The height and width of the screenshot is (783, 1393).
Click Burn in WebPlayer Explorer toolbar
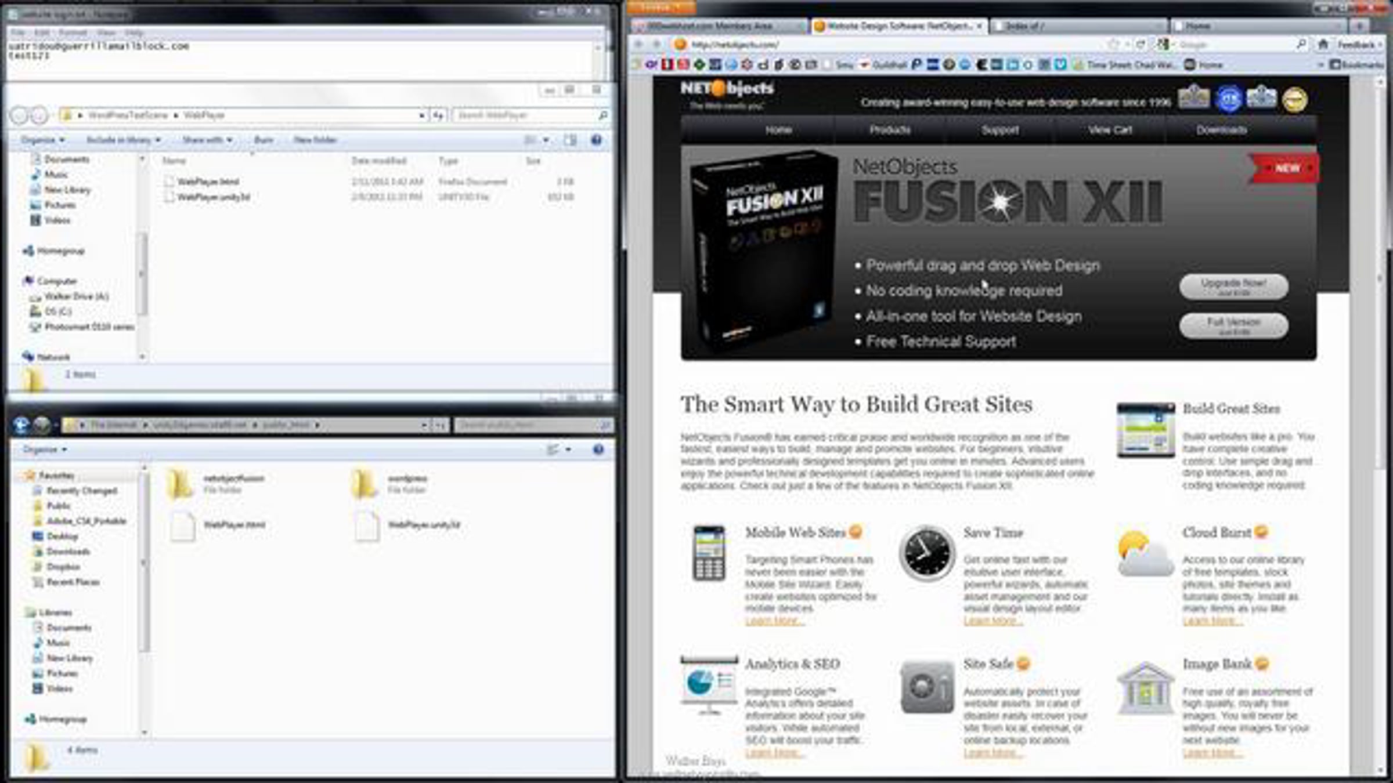point(264,140)
